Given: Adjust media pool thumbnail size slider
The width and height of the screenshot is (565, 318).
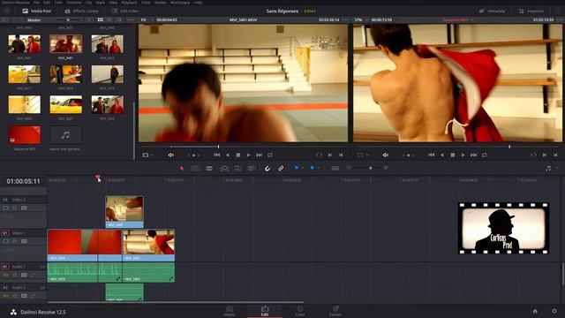Looking at the screenshot, I should (68, 19).
